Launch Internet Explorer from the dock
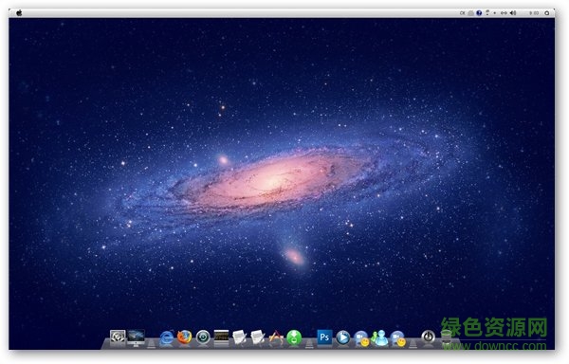Image resolution: width=569 pixels, height=364 pixels. (x=167, y=337)
